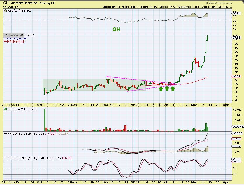The image size is (244, 185).
Task: Click the MA(200) undef legend text
Action: click(x=17, y=38)
